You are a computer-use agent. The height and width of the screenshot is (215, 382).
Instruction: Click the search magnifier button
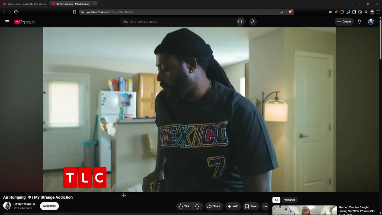tap(240, 21)
